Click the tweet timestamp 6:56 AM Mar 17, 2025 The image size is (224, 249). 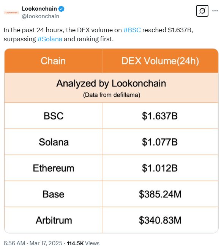tap(33, 243)
